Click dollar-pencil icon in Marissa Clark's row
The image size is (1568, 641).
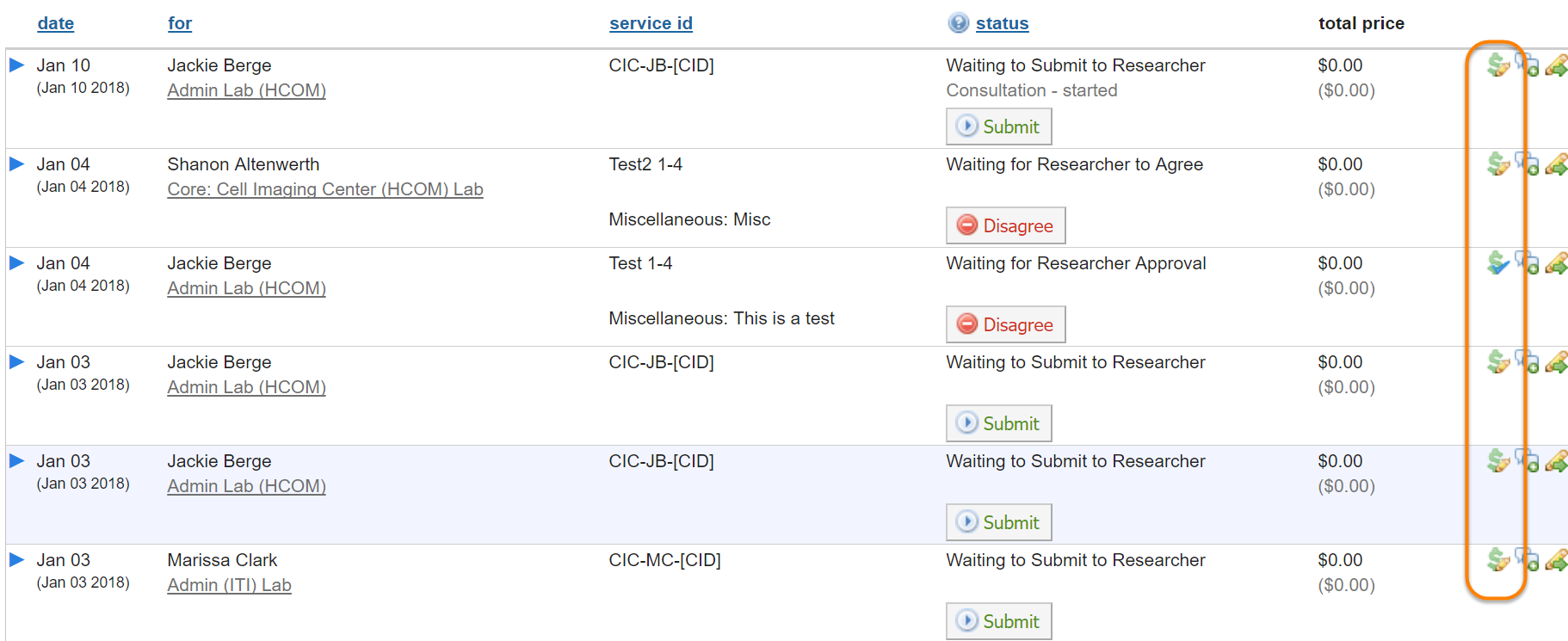(1498, 560)
